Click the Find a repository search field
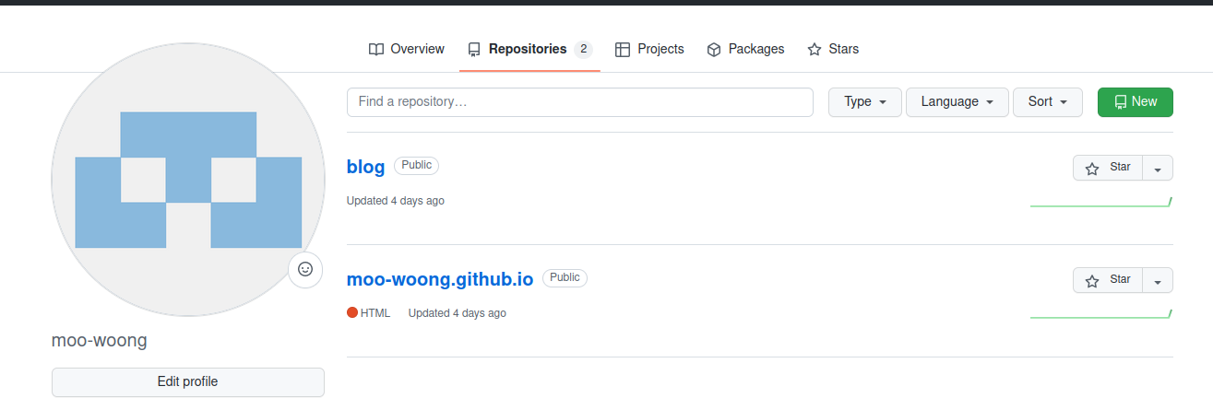 tap(580, 102)
